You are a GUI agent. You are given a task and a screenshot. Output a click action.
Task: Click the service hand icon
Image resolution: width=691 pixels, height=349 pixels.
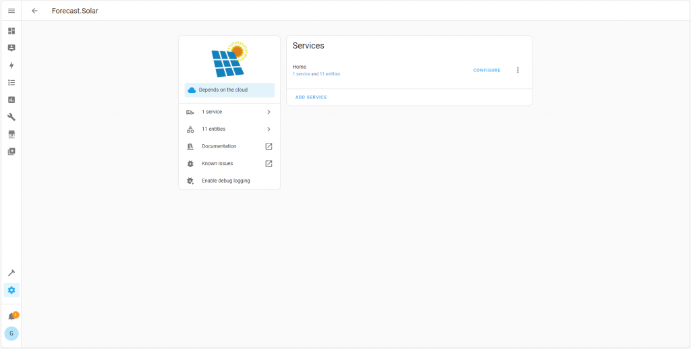[x=190, y=113]
